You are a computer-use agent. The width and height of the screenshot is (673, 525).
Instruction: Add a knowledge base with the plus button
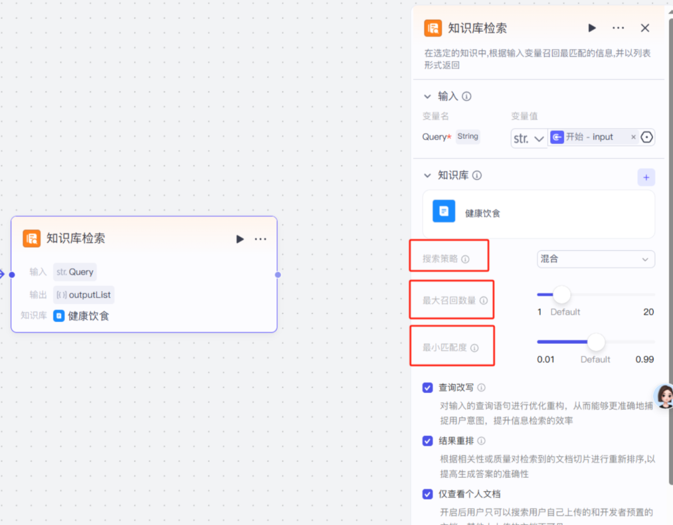(646, 177)
